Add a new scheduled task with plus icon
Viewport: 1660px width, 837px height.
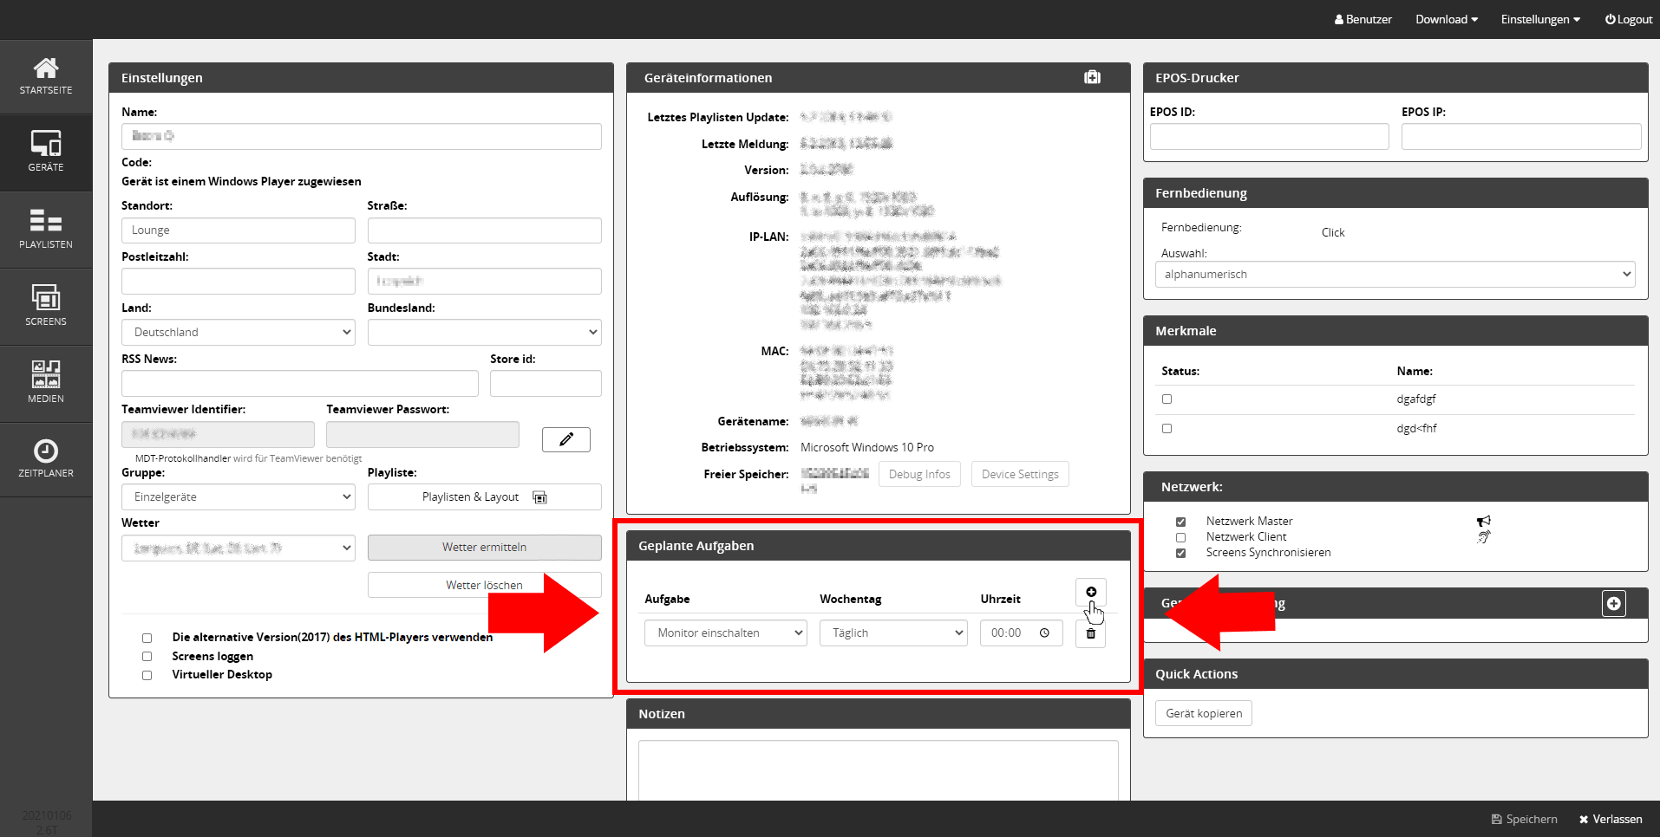click(x=1090, y=592)
